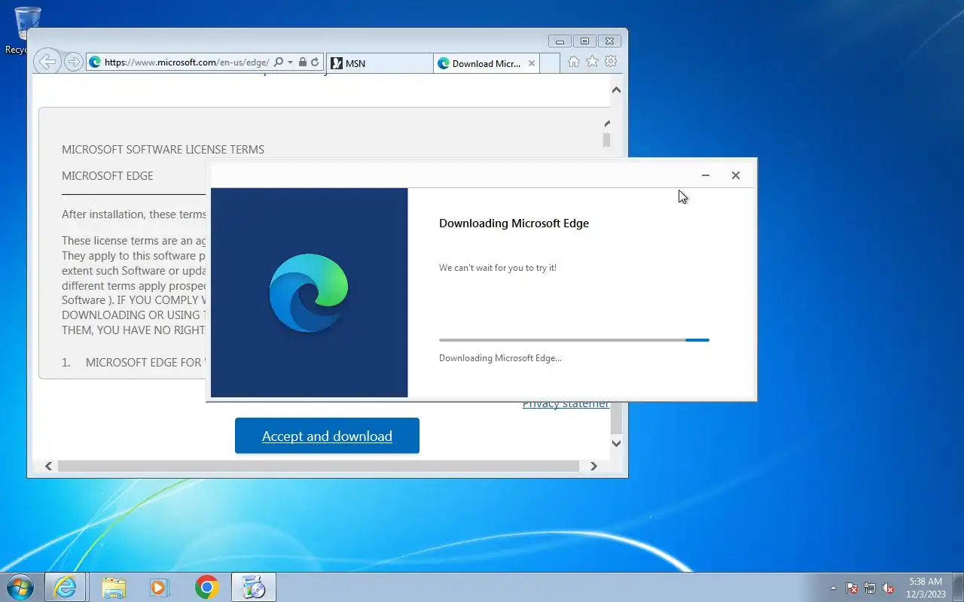The height and width of the screenshot is (602, 964).
Task: Launch Windows Media Player from taskbar
Action: coord(160,587)
